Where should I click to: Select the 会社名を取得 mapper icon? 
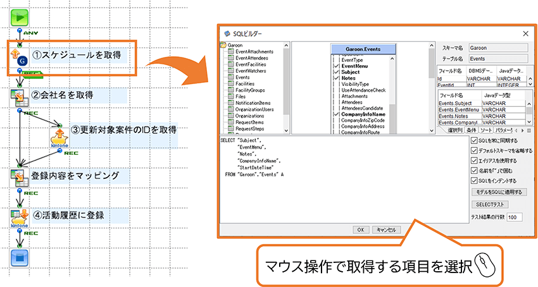(20, 97)
